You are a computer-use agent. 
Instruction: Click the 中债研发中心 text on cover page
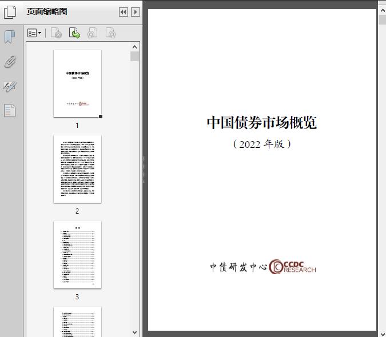coord(238,267)
